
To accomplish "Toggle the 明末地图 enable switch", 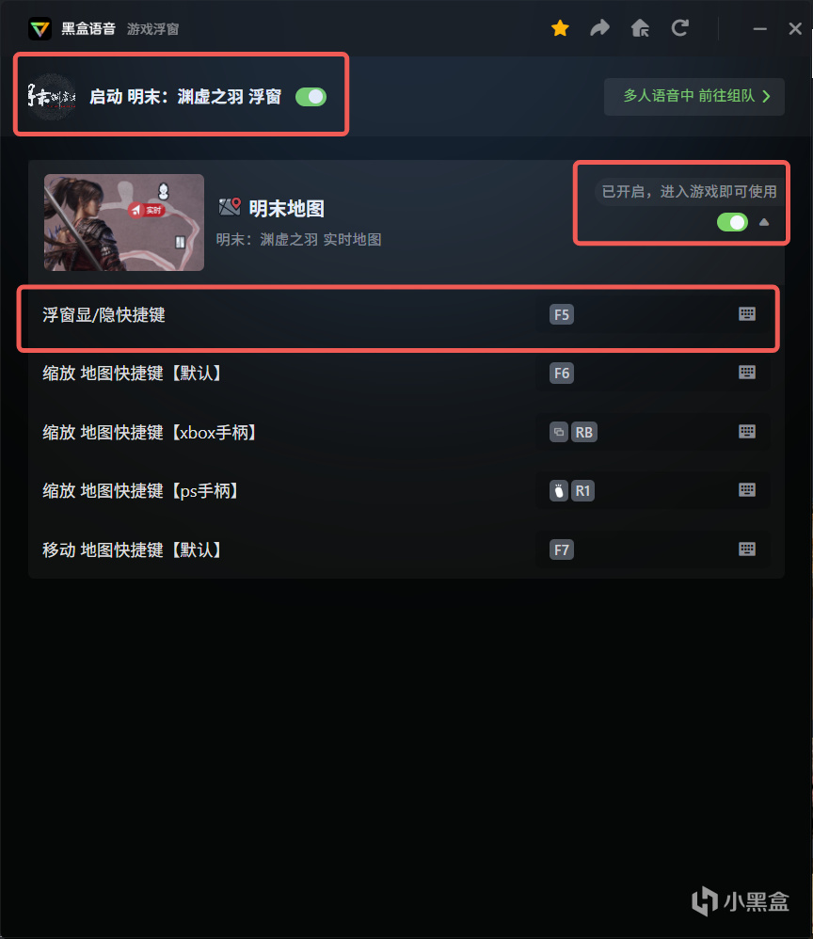I will click(x=732, y=222).
